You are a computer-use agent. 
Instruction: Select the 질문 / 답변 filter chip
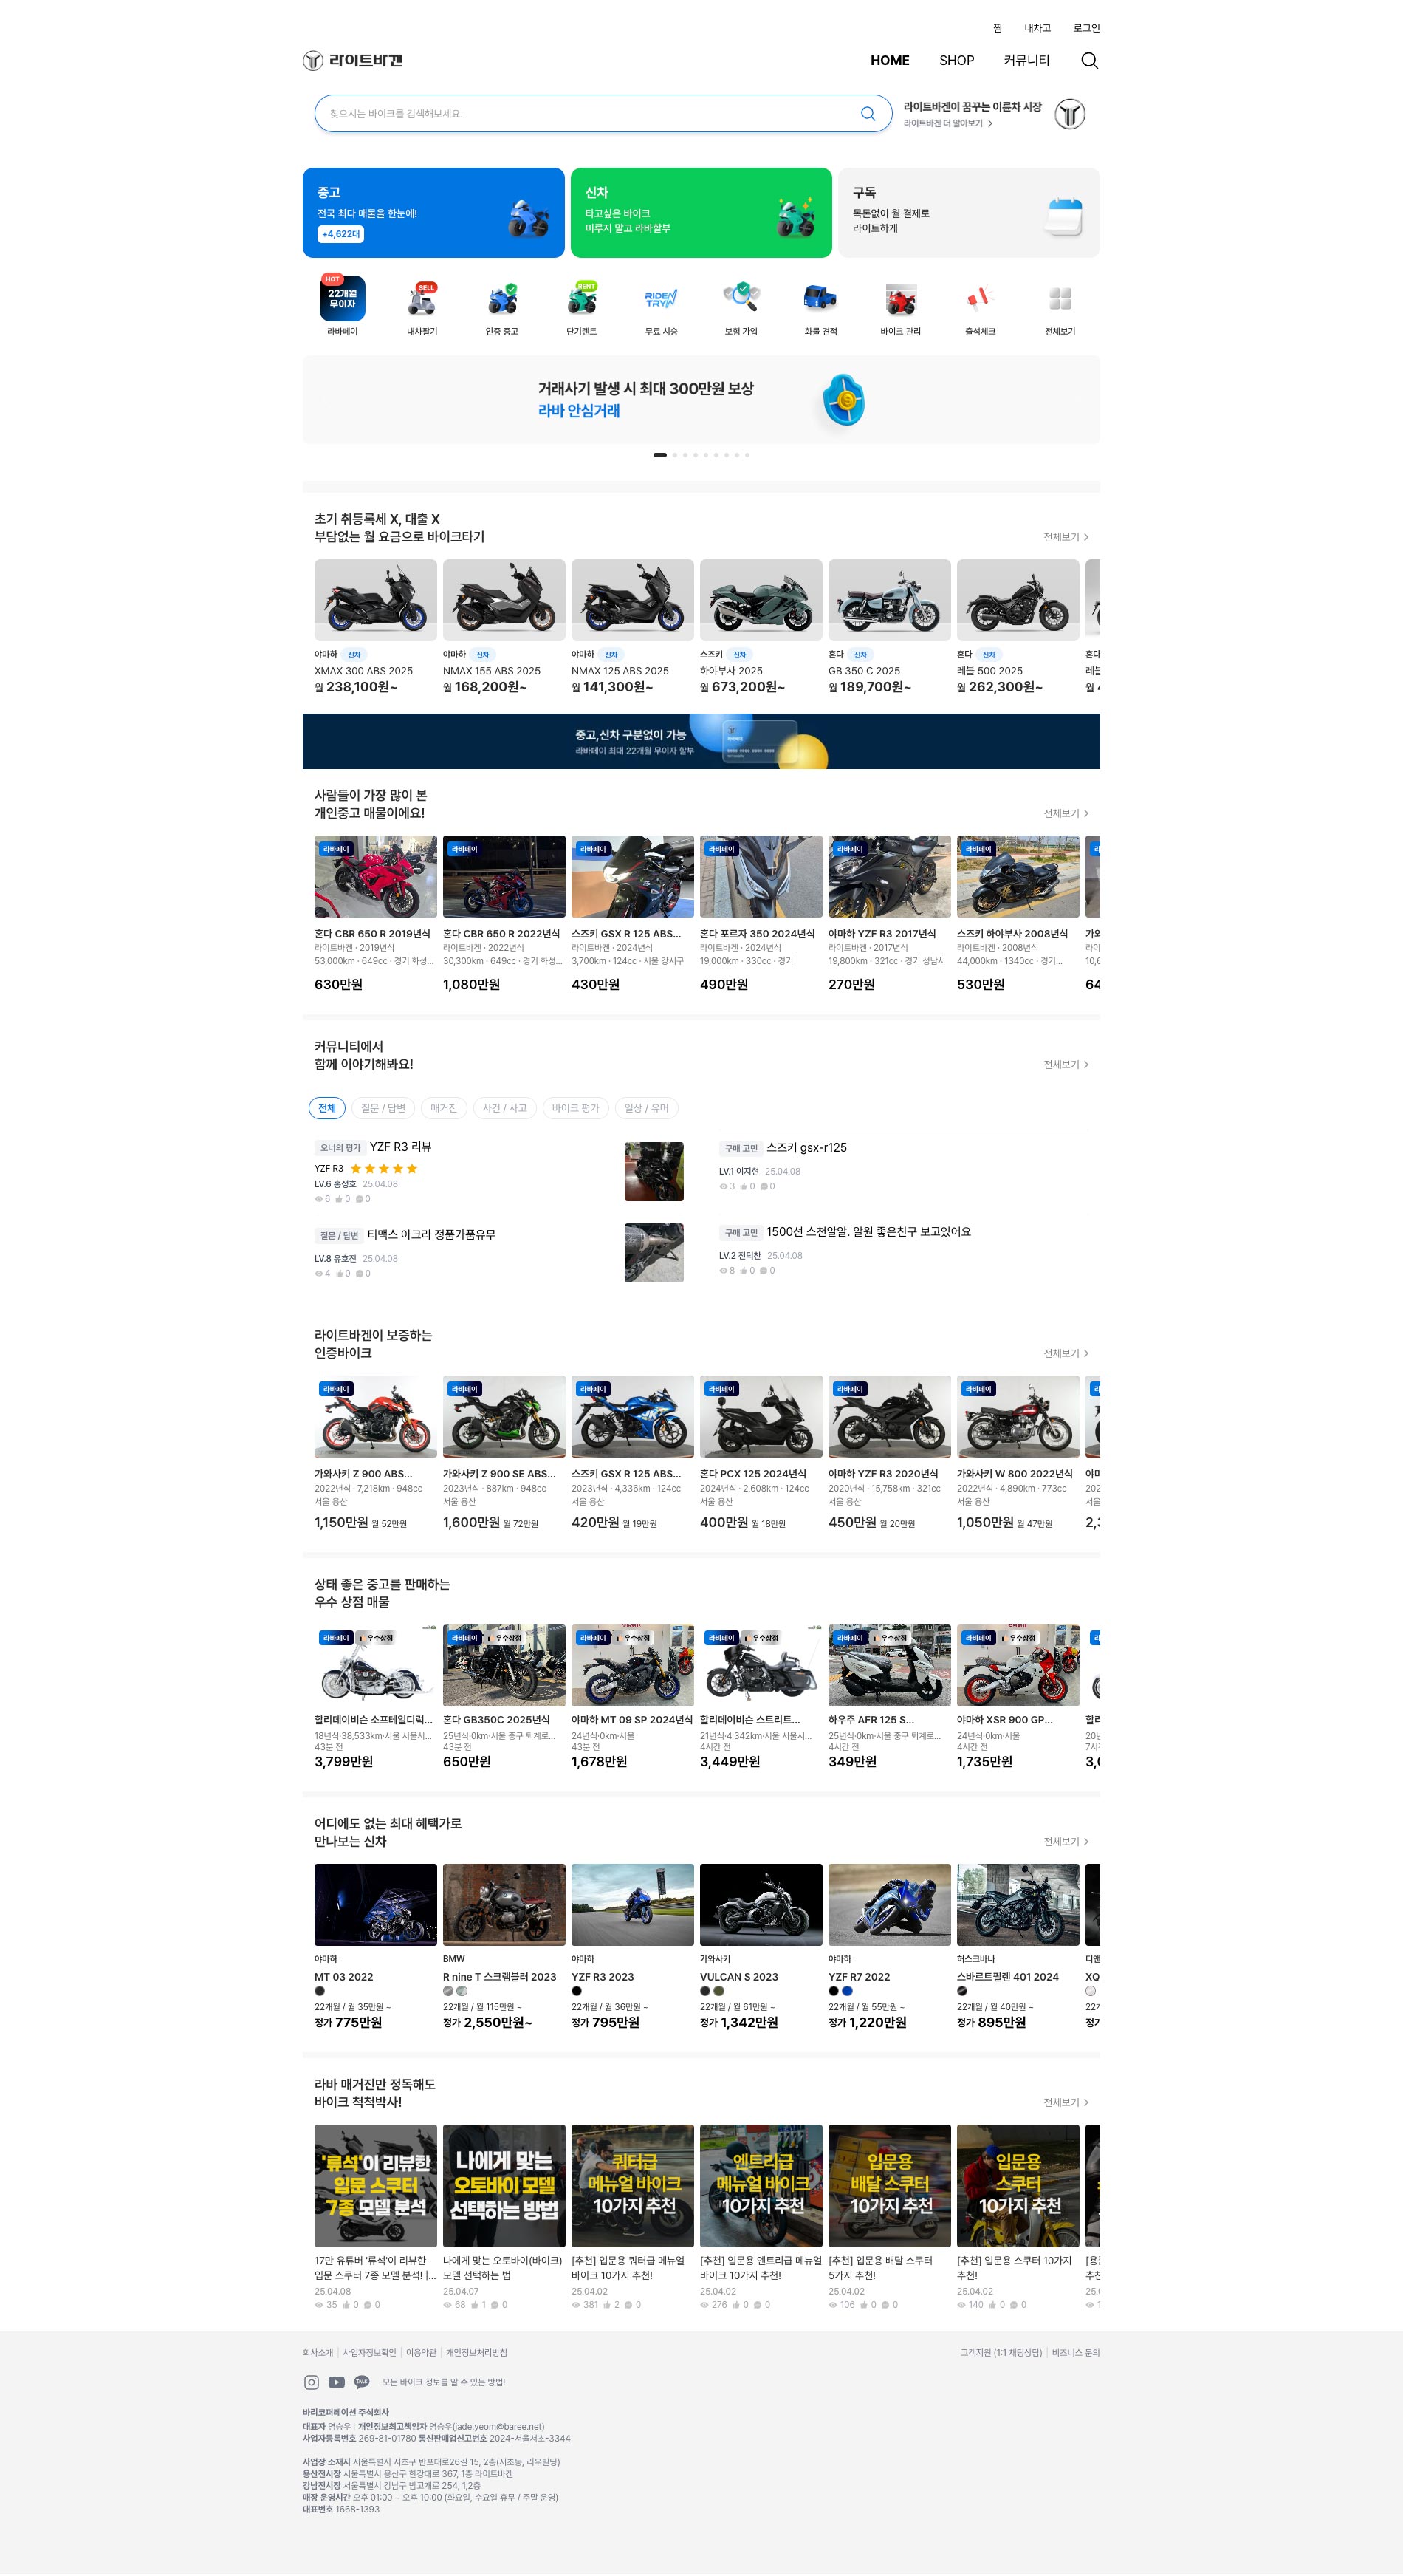tap(383, 1108)
